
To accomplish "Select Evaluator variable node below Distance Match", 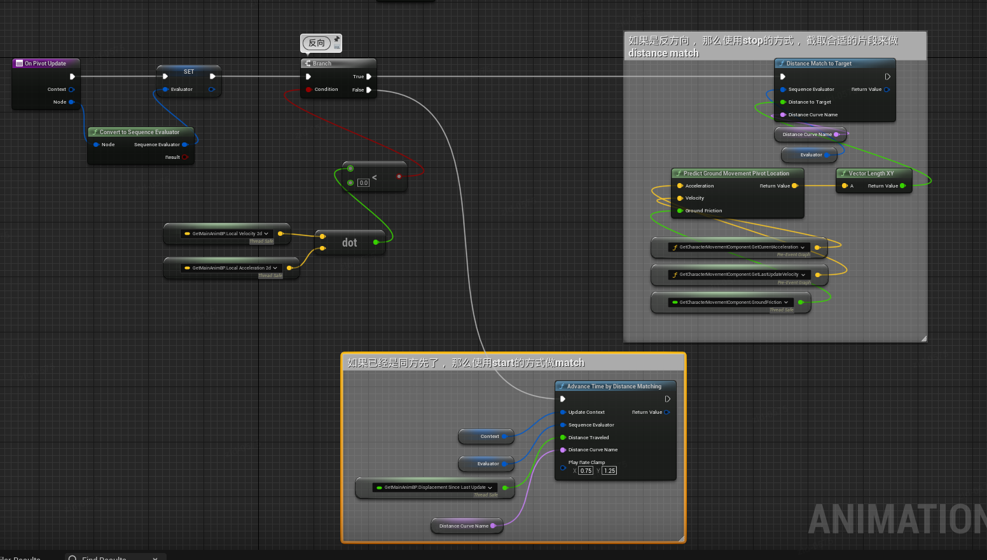I will [x=808, y=154].
